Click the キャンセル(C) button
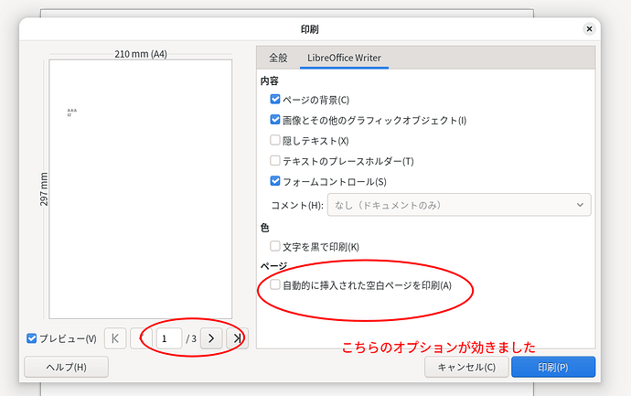The height and width of the screenshot is (396, 631). click(466, 367)
